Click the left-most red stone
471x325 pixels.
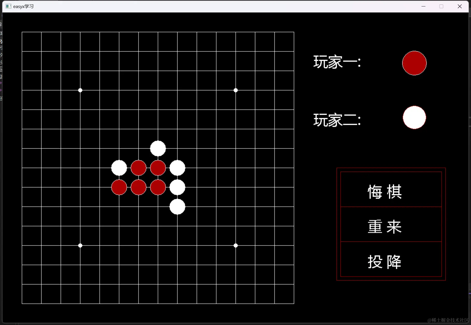tap(119, 187)
